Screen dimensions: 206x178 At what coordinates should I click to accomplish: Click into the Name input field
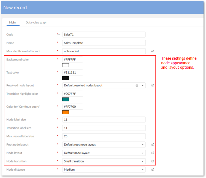click(104, 43)
